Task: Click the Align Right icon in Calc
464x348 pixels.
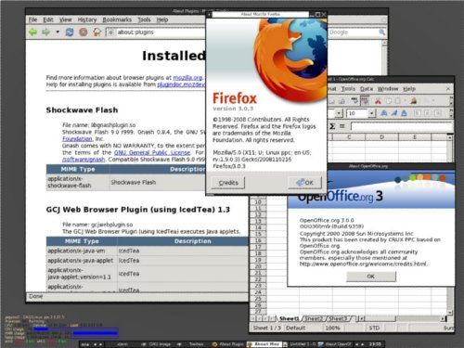Action: pyautogui.click(x=438, y=113)
